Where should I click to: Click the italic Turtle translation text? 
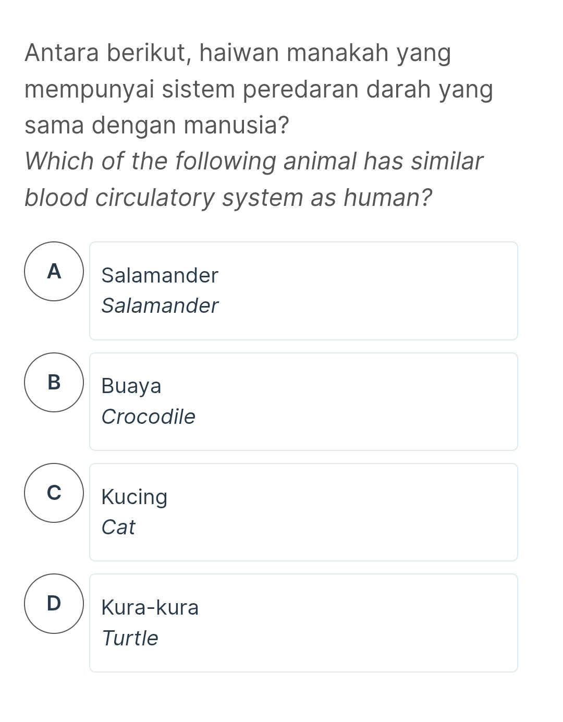click(130, 638)
